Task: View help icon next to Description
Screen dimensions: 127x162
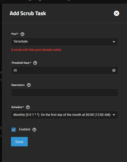Action: [29, 85]
